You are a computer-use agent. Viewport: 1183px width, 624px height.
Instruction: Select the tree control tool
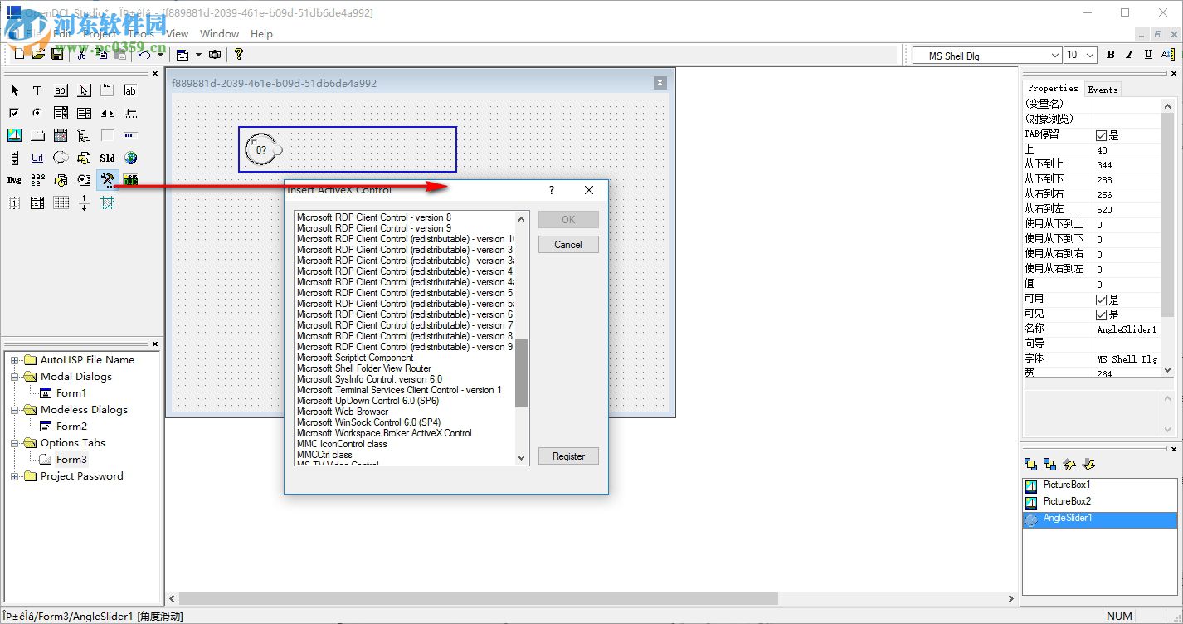pyautogui.click(x=84, y=135)
